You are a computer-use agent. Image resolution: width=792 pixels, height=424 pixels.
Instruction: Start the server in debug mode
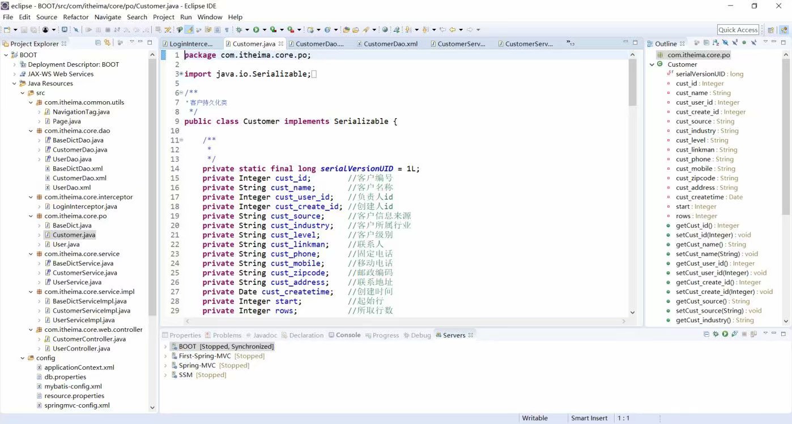(716, 334)
